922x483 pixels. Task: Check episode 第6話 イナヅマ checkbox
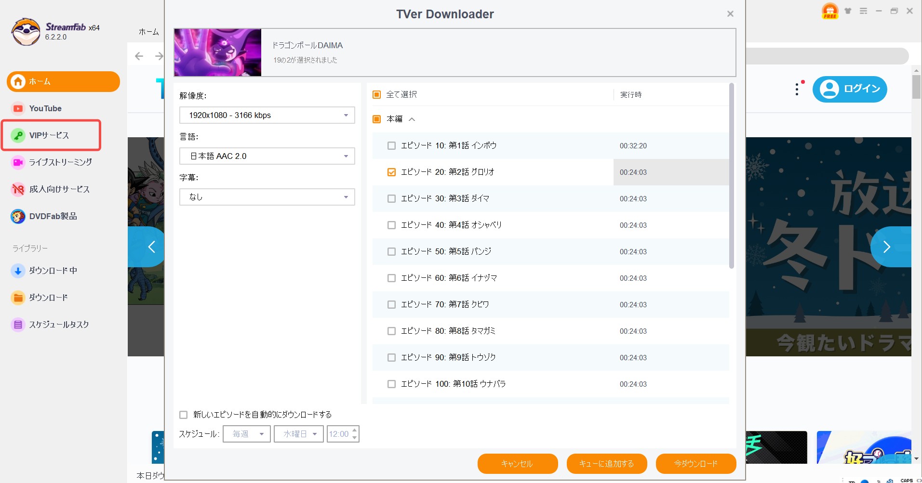(391, 278)
